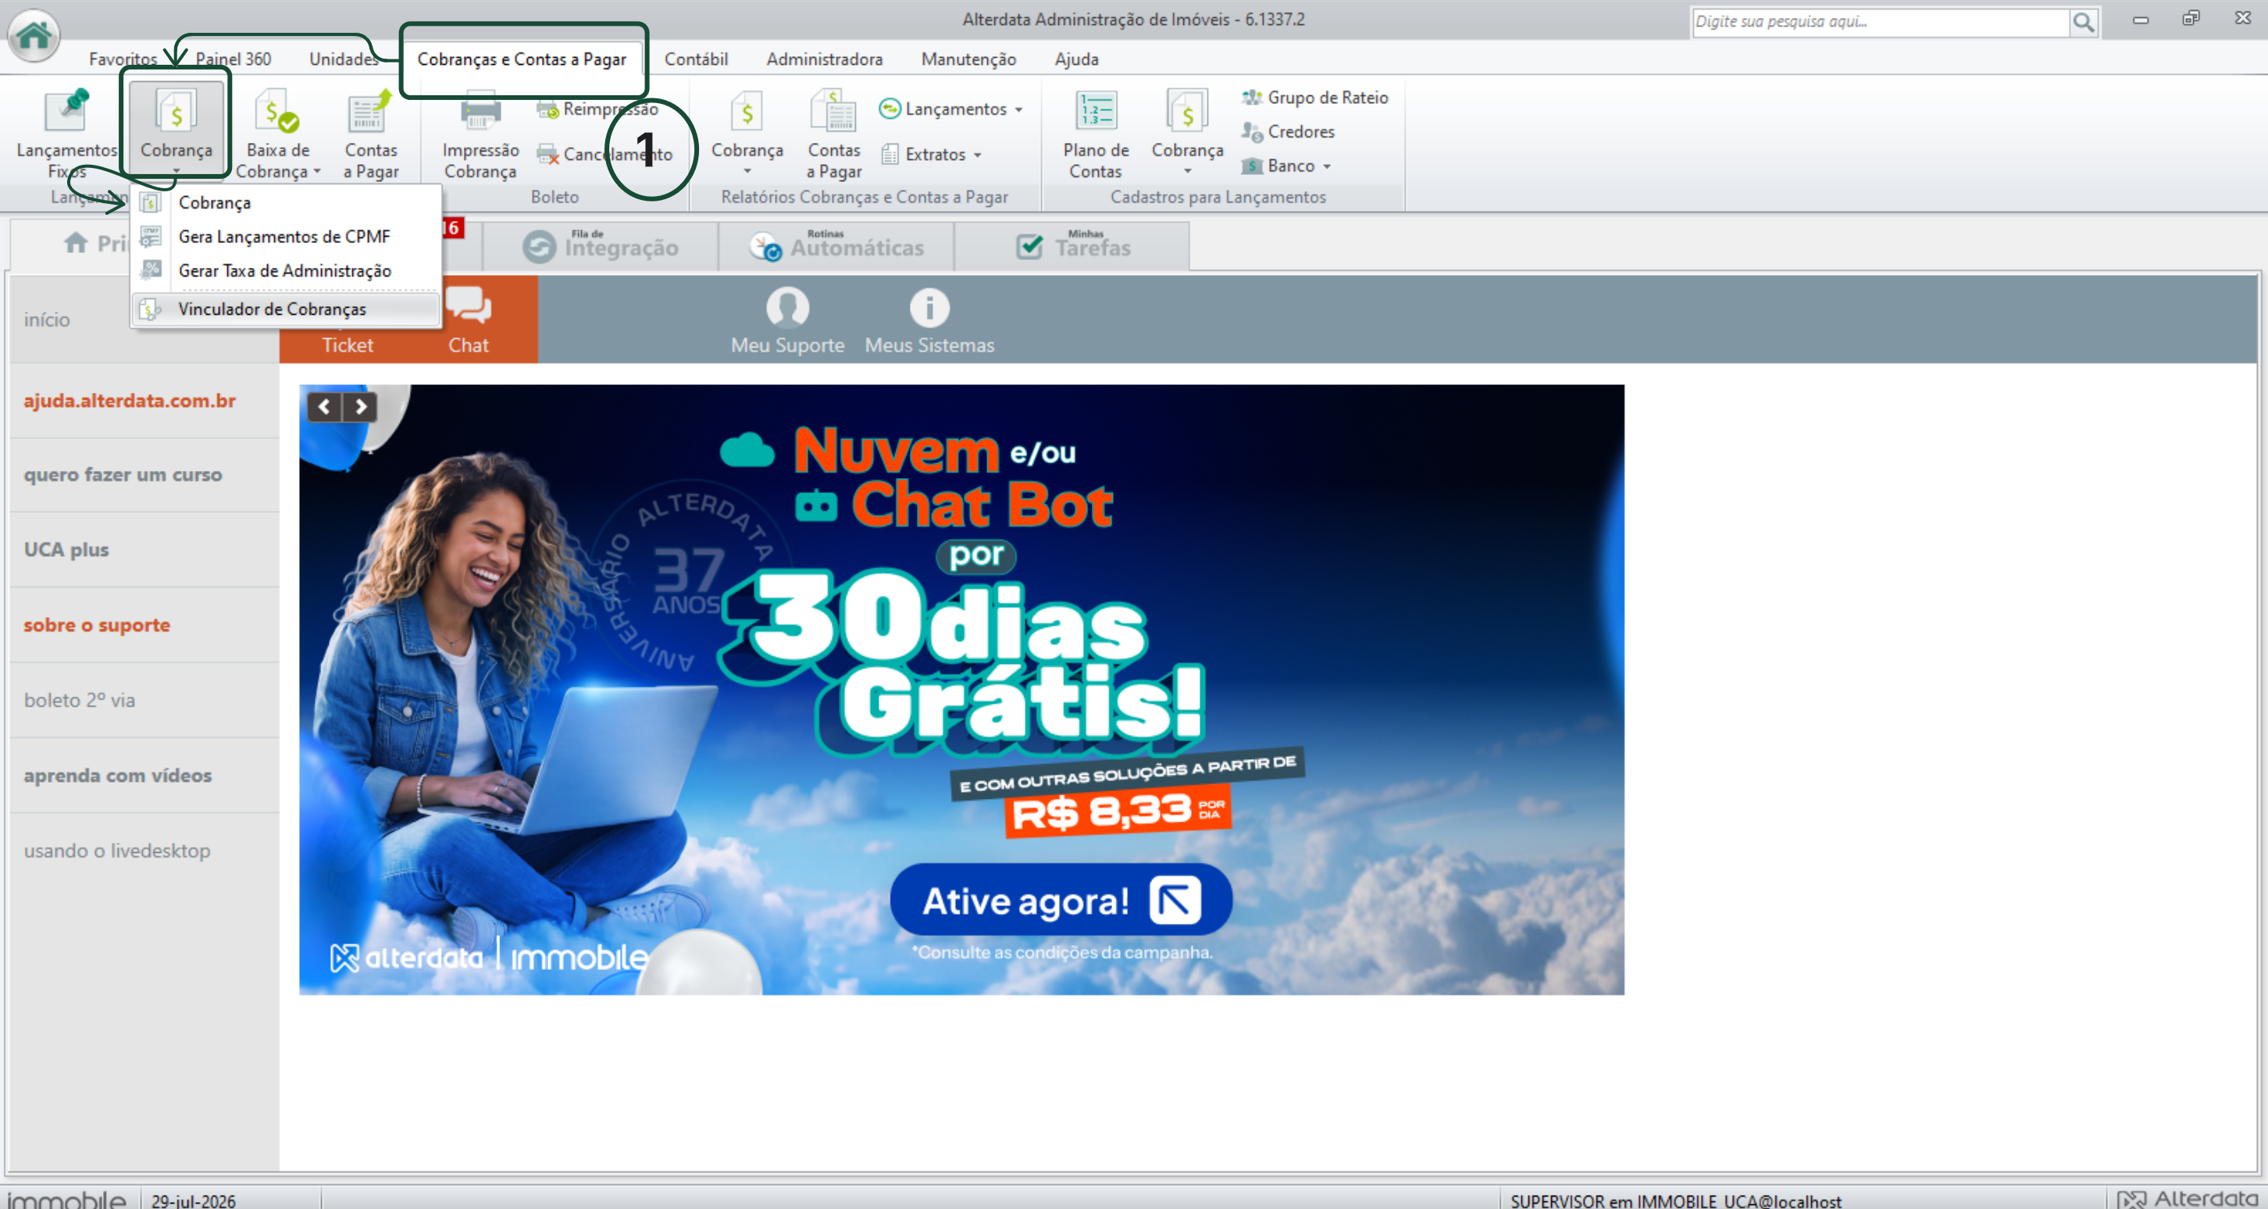Click Reimpressão in Boleto group
The height and width of the screenshot is (1209, 2268).
point(599,109)
